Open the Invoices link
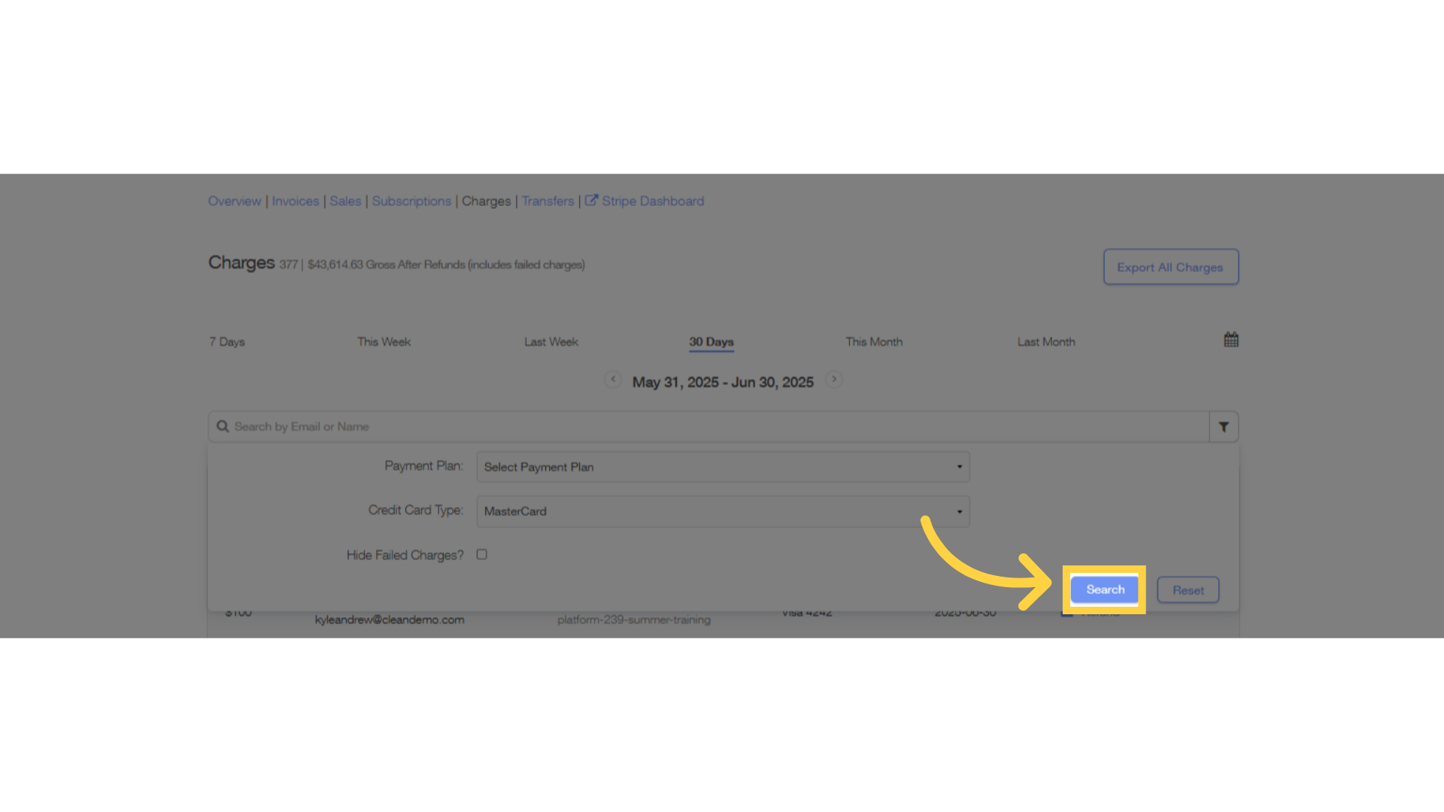The image size is (1444, 812). [296, 201]
